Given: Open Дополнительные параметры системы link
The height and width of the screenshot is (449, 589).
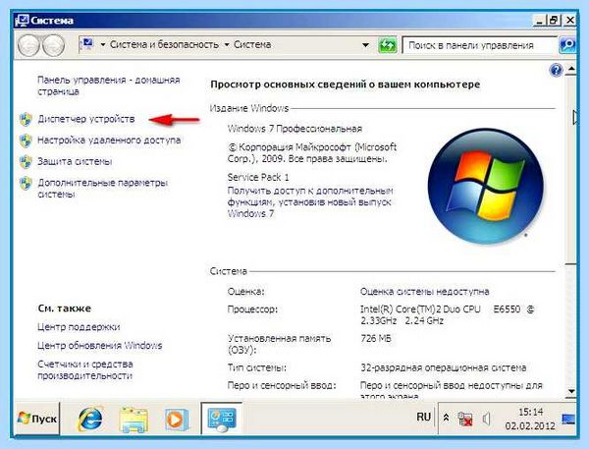Looking at the screenshot, I should (x=102, y=189).
